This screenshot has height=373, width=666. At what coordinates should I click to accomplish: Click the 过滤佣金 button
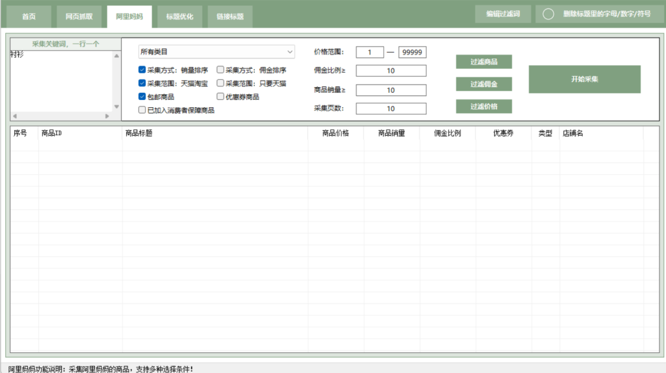483,84
